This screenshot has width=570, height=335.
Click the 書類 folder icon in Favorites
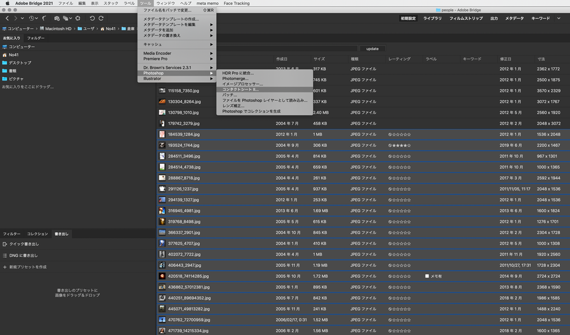click(5, 71)
